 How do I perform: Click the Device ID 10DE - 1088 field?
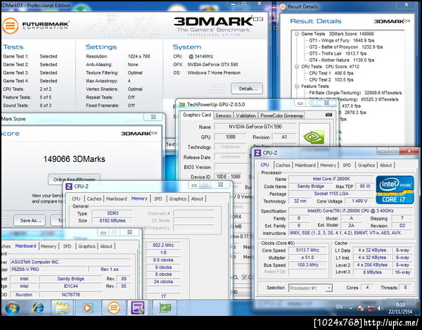coord(228,177)
